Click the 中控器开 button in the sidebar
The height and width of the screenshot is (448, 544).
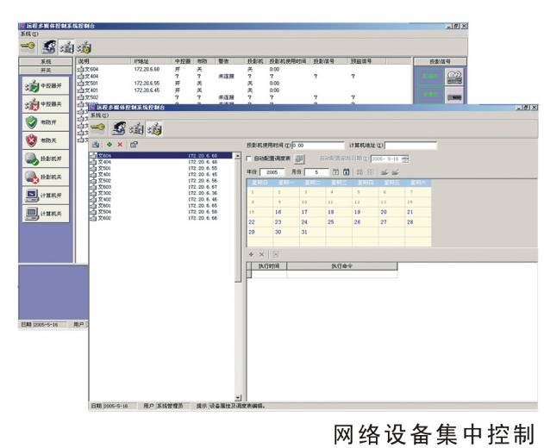(x=46, y=85)
